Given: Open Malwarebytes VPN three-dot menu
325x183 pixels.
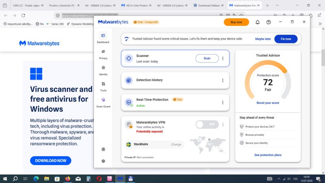Looking at the screenshot, I should 223,124.
